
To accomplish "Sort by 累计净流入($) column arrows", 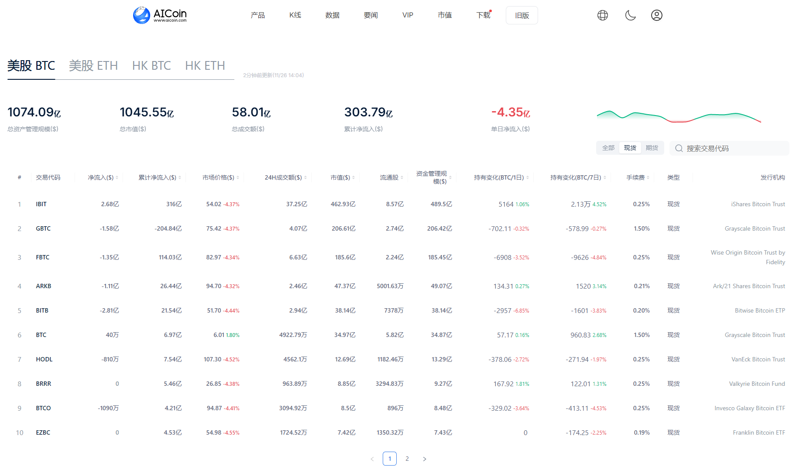I will [180, 177].
